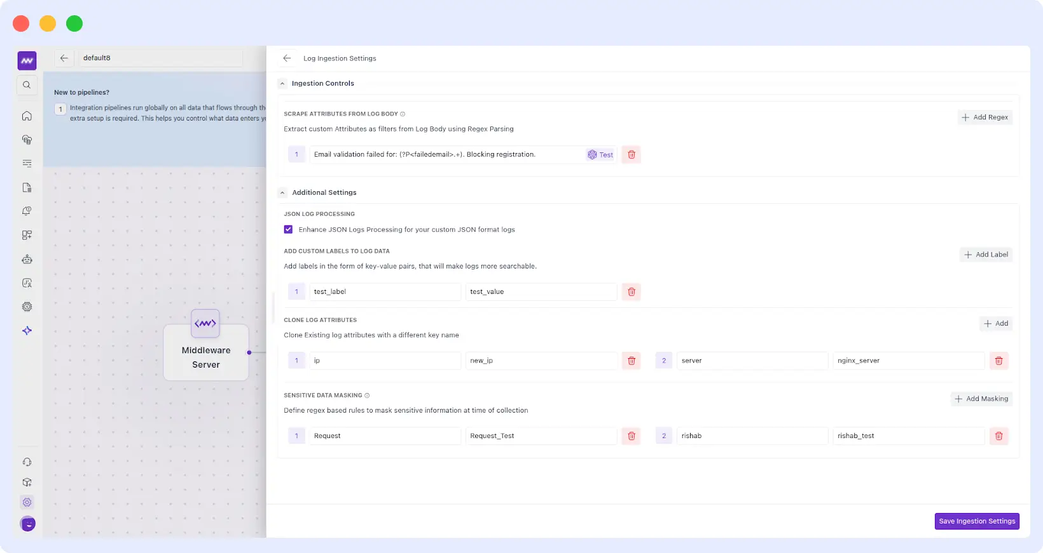
Task: Delete the test_label custom label row
Action: (631, 292)
